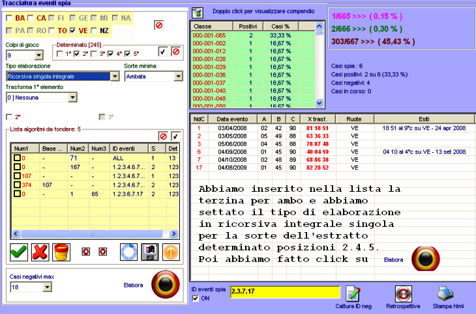Click the yellow bucket clear-list icon
The image size is (476, 314).
(x=62, y=252)
